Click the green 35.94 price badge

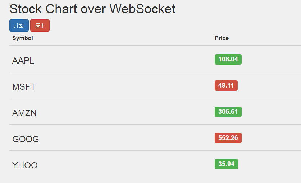point(226,164)
